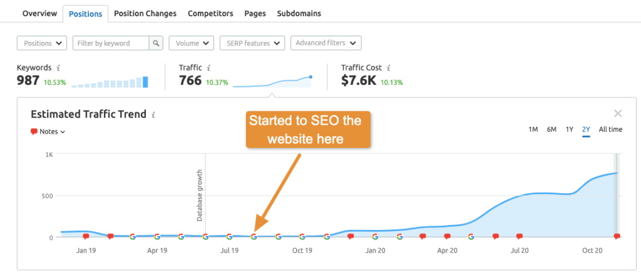Close the Estimated Traffic Trend panel

tap(618, 113)
